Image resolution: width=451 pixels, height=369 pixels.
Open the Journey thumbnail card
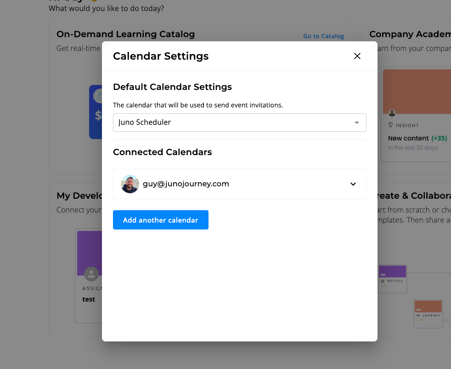tap(428, 314)
